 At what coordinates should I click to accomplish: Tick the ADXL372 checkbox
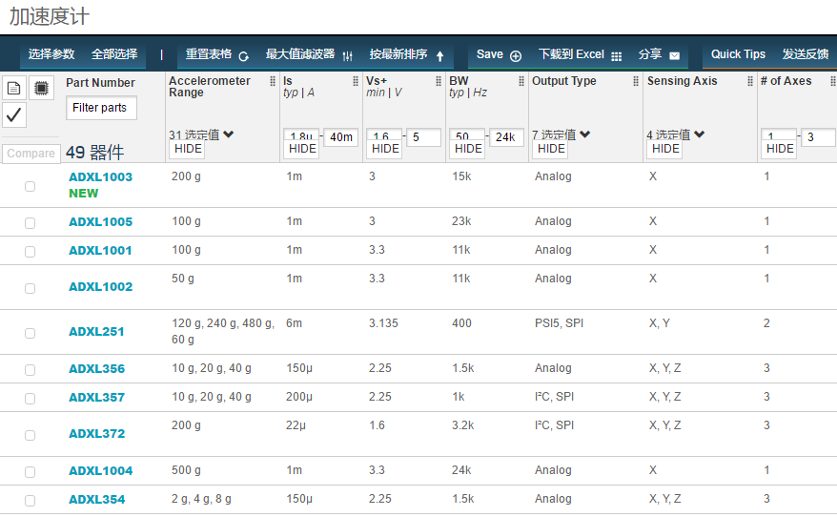[x=30, y=435]
